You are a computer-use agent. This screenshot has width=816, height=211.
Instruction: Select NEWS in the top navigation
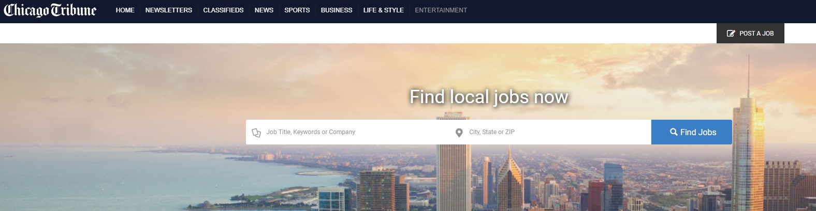point(264,10)
